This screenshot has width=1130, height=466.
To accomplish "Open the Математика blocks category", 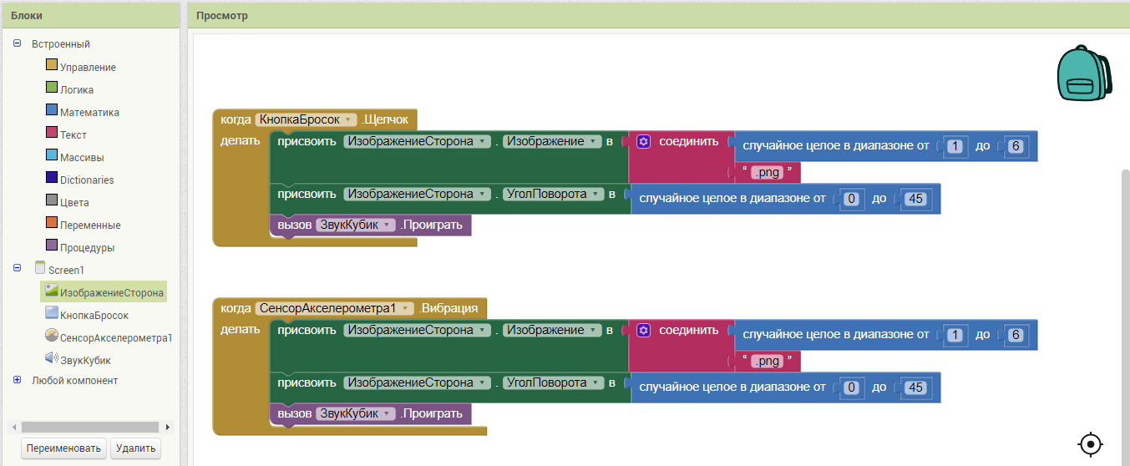I will (89, 112).
